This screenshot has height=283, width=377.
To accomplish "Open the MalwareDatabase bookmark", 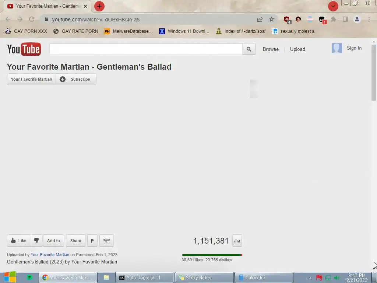I will click(x=128, y=31).
